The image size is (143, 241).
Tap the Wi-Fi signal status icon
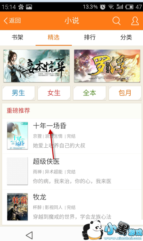click(111, 7)
